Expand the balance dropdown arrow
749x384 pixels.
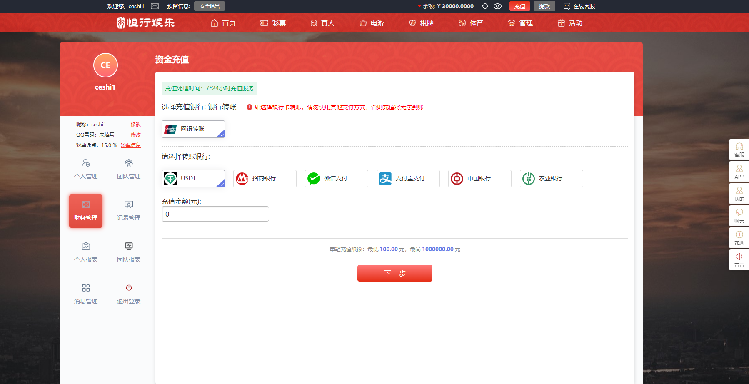pos(419,6)
